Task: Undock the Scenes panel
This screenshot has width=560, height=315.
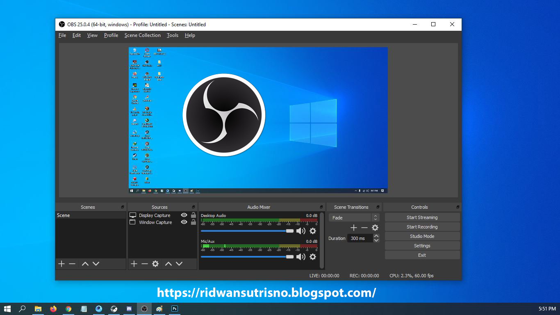Action: (x=123, y=207)
